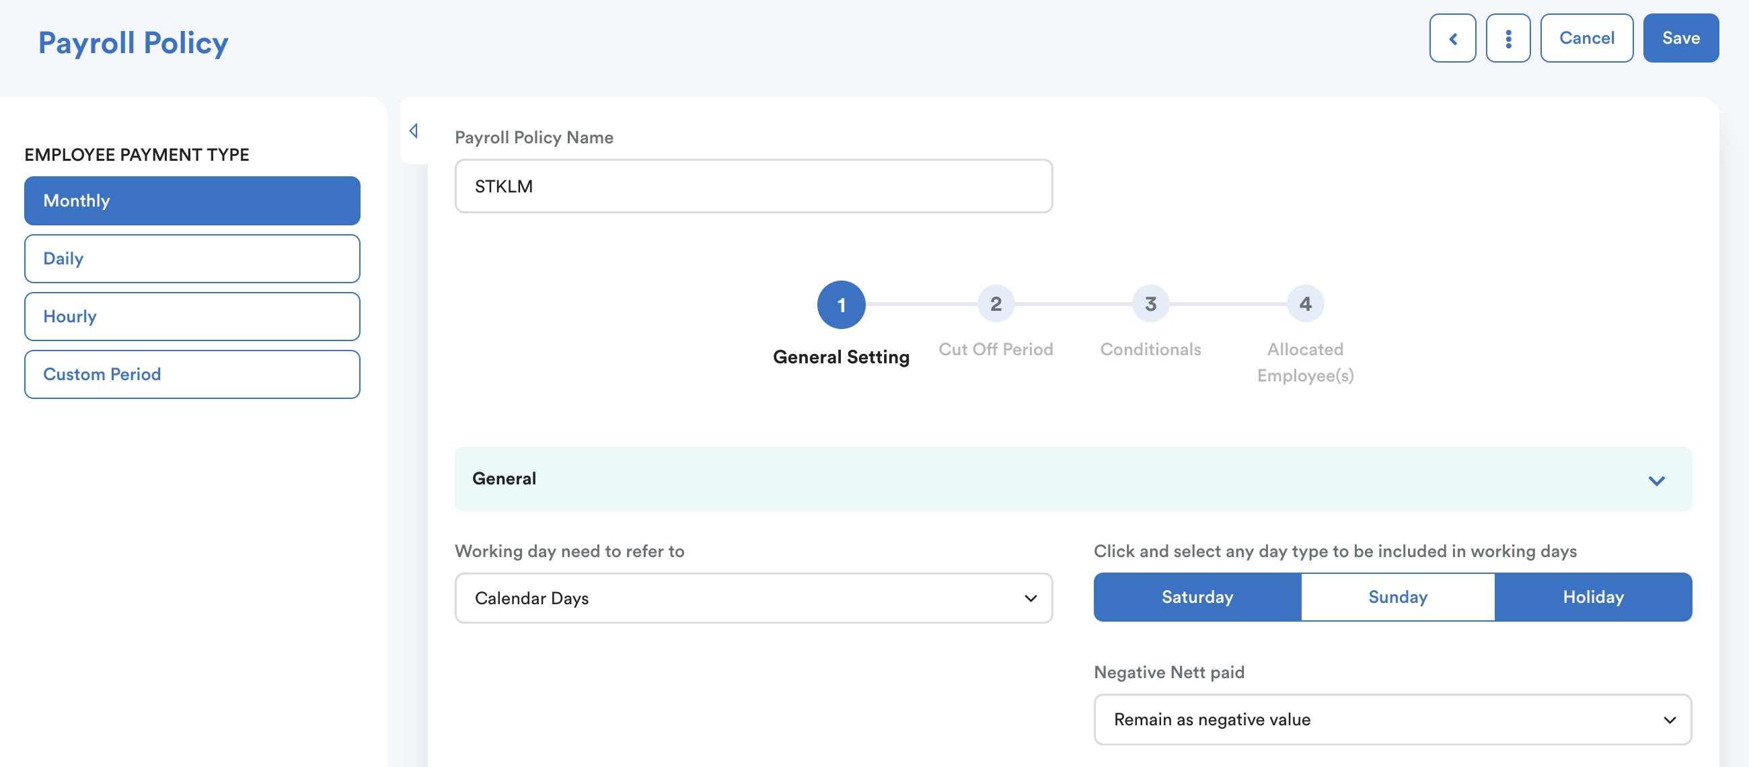Select the Daily payment type
The height and width of the screenshot is (767, 1749).
pos(192,259)
